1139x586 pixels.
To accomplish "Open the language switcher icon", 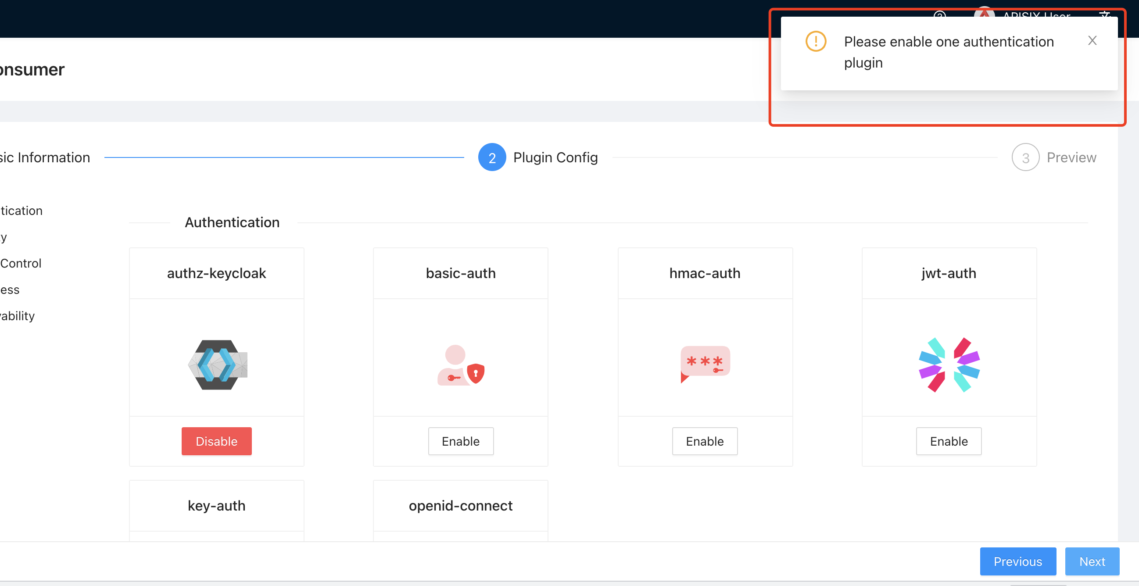I will pyautogui.click(x=1104, y=16).
